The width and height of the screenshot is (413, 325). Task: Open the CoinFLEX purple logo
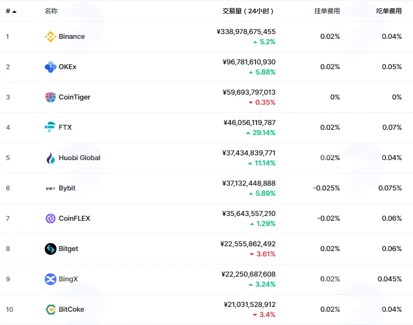[x=50, y=218]
